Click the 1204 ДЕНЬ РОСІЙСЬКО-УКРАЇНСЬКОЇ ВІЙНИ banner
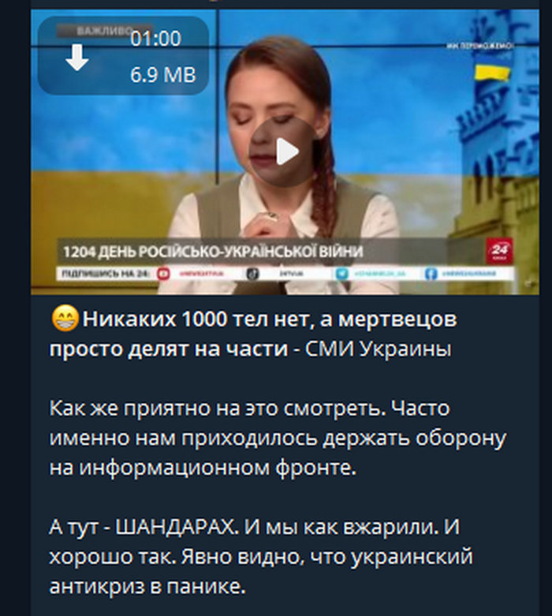Image resolution: width=552 pixels, height=616 pixels. (x=213, y=251)
